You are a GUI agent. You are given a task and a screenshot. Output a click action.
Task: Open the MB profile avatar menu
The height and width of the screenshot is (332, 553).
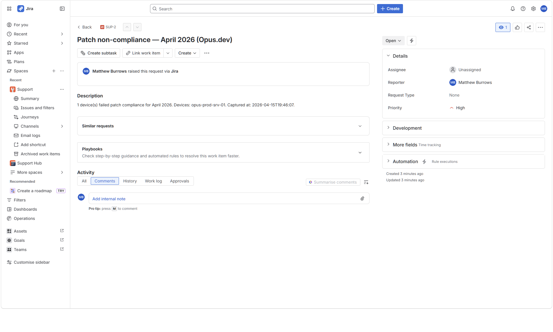tap(544, 9)
